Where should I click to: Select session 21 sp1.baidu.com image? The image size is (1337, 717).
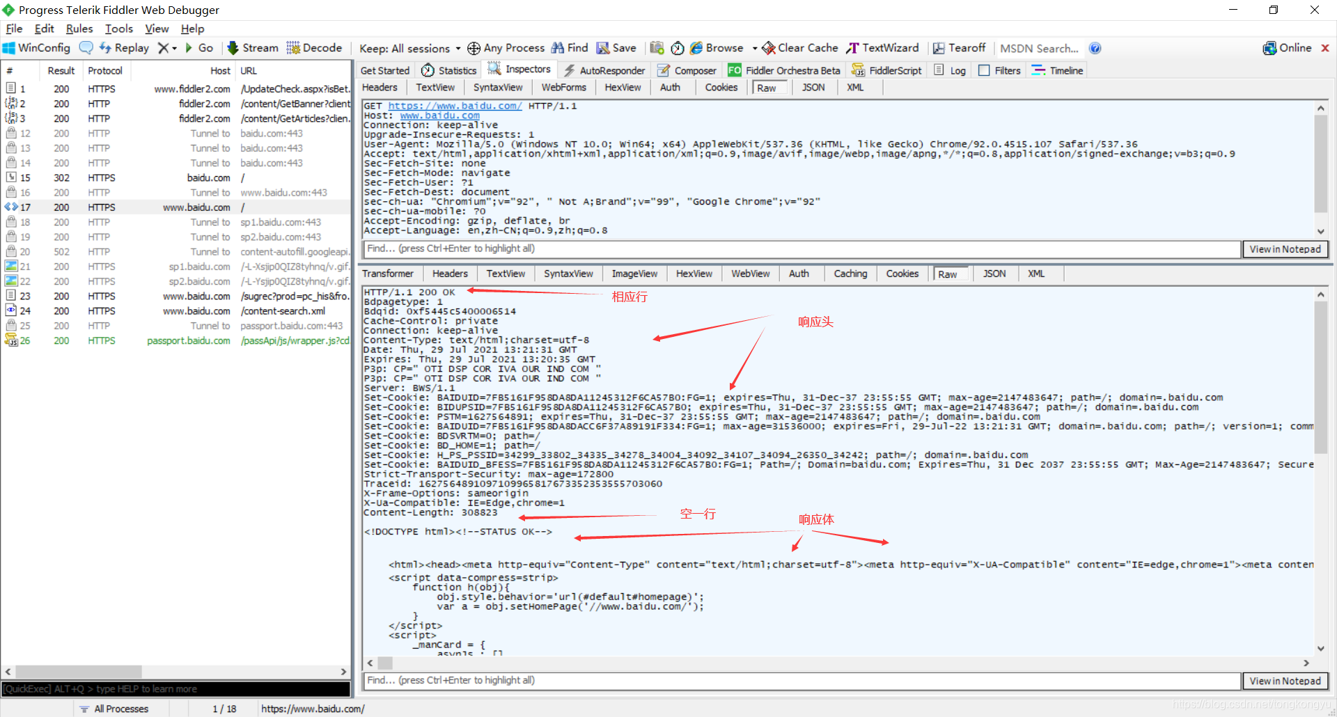coord(175,267)
